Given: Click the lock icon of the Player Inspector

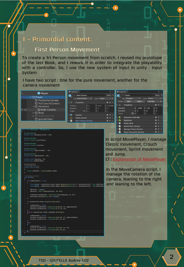Looking at the screenshot, I should point(159,92).
